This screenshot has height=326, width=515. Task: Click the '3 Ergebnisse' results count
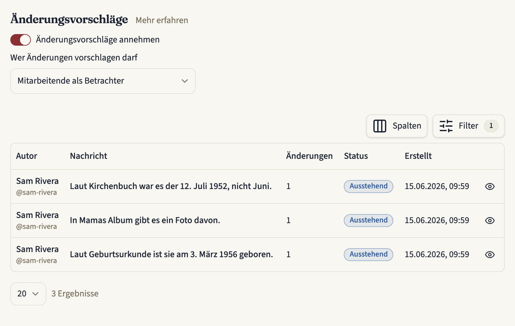pyautogui.click(x=75, y=294)
